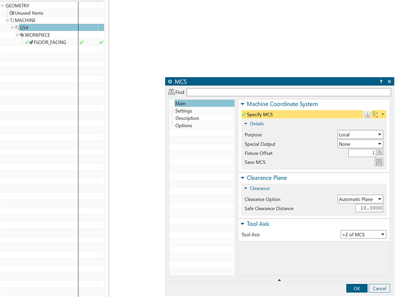The image size is (395, 297).
Task: Select the GEOMETRY root label
Action: (x=17, y=5)
